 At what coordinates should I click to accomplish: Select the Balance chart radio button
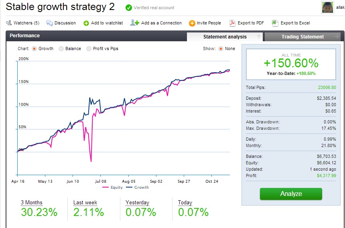click(x=61, y=48)
